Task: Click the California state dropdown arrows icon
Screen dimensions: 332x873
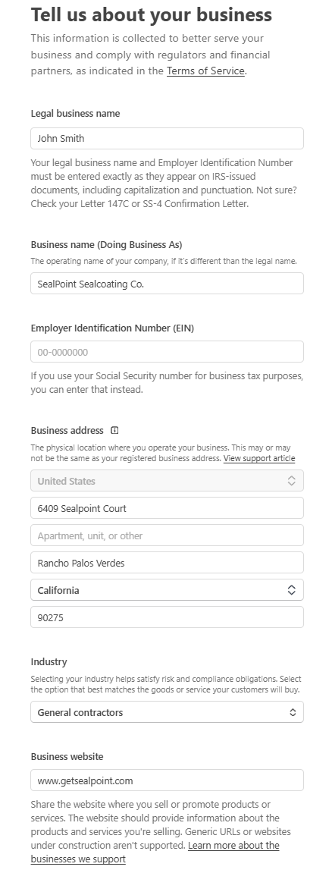Action: tap(291, 590)
